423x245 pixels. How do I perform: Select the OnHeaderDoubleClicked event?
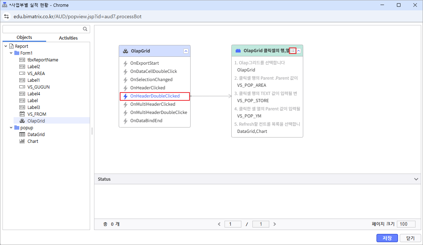pyautogui.click(x=155, y=96)
